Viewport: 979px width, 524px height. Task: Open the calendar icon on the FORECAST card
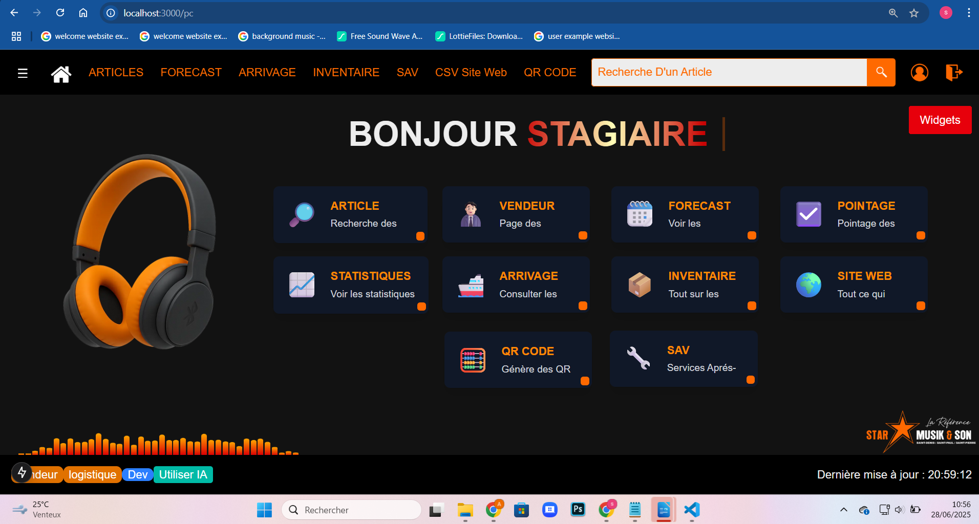640,214
